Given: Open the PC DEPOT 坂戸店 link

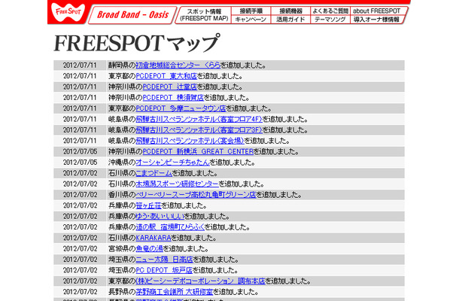Looking at the screenshot, I should pos(164,270).
